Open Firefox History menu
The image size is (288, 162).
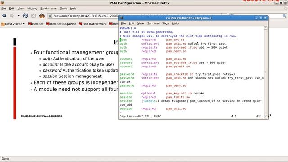pyautogui.click(x=32, y=9)
